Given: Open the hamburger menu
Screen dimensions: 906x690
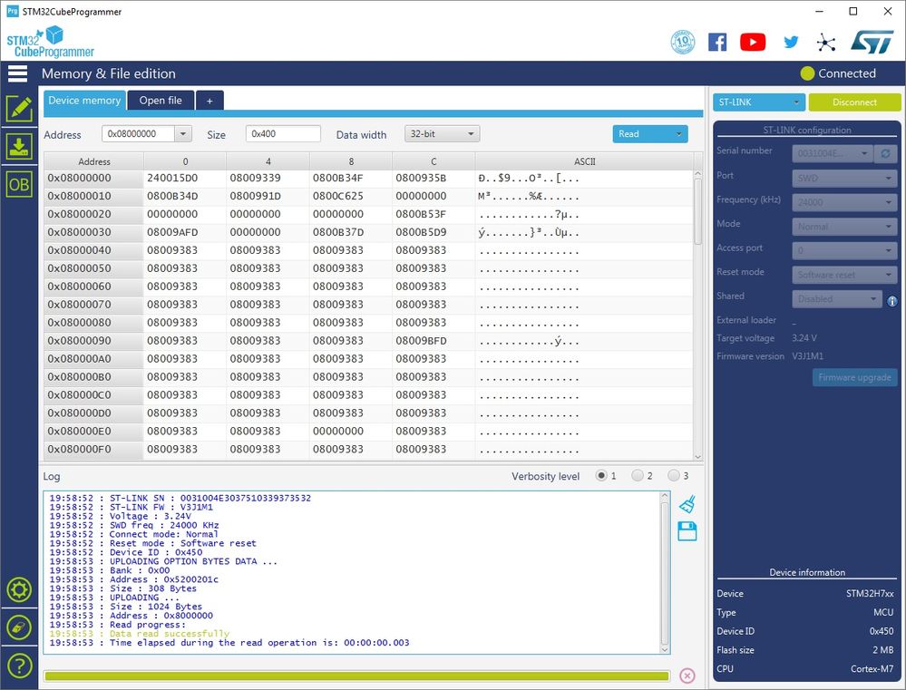Looking at the screenshot, I should tap(17, 73).
